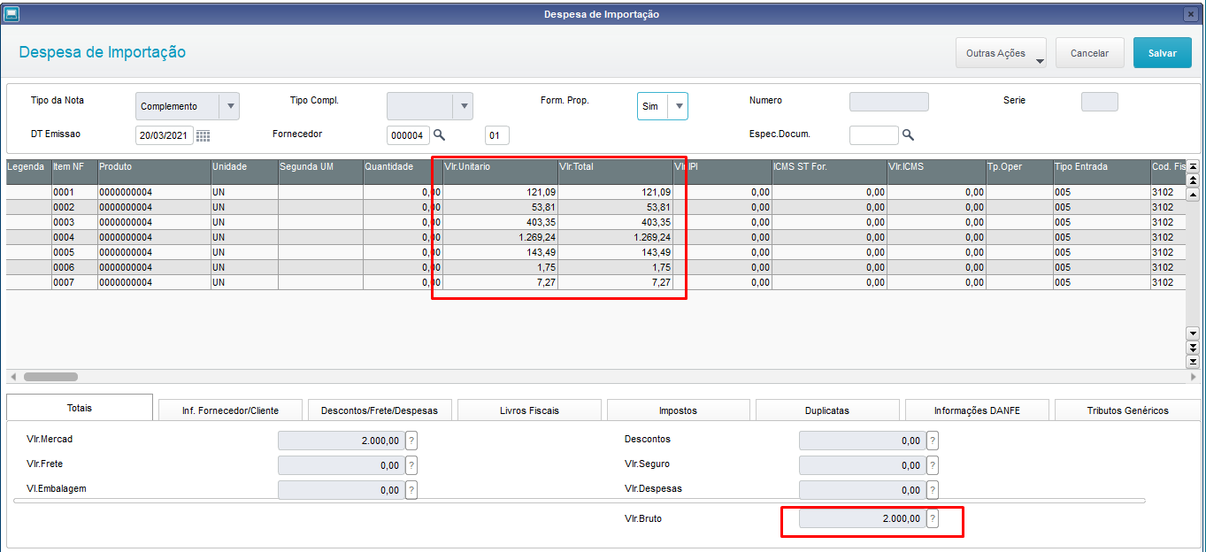
Task: Switch to the Totais tab
Action: pyautogui.click(x=80, y=408)
